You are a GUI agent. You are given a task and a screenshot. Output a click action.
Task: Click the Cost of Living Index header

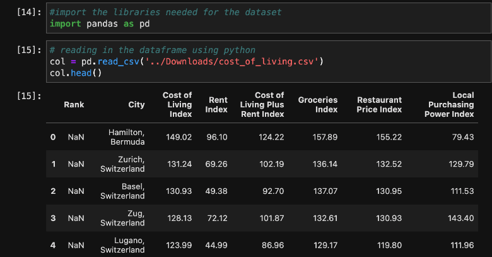click(x=177, y=105)
